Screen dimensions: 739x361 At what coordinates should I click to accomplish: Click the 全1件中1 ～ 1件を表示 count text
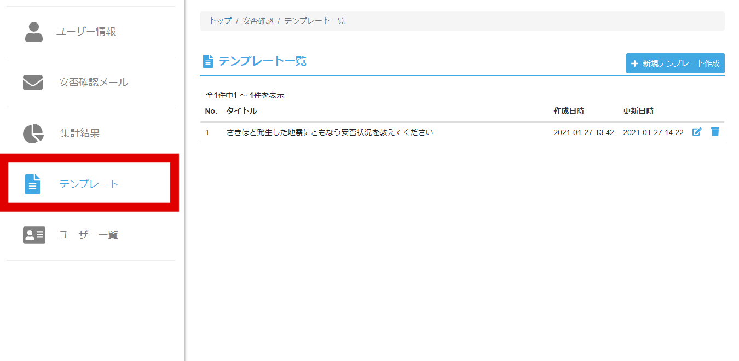click(x=245, y=95)
